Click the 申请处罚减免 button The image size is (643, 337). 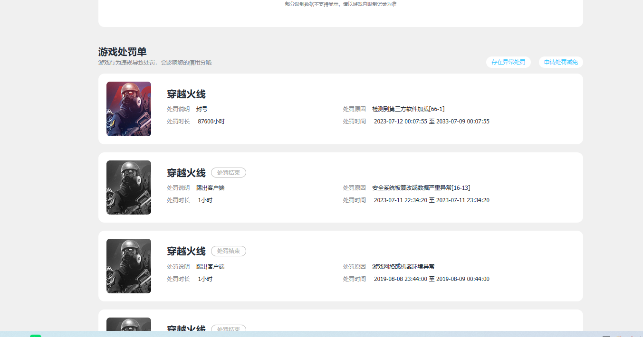pyautogui.click(x=561, y=62)
